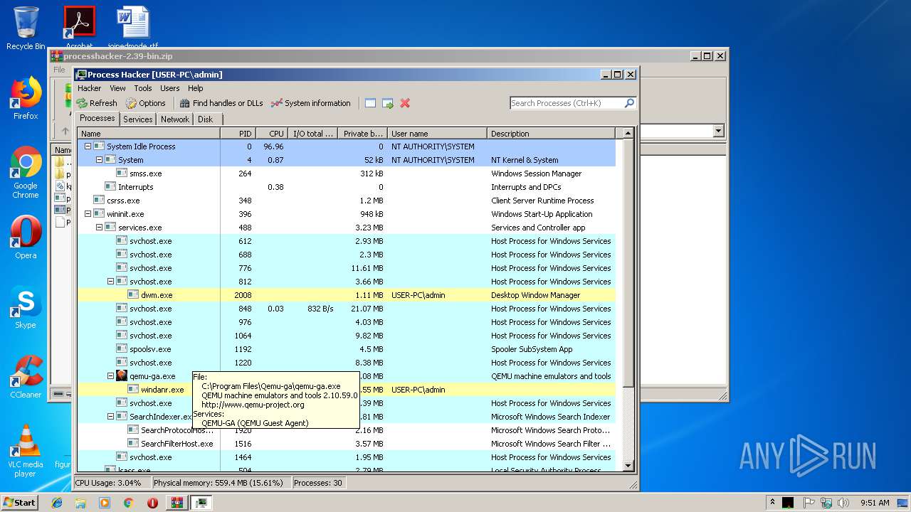Image resolution: width=911 pixels, height=512 pixels.
Task: Open the Google Chrome desktop shortcut
Action: pos(26,172)
